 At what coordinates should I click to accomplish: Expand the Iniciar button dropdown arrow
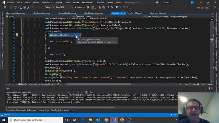pos(84,8)
